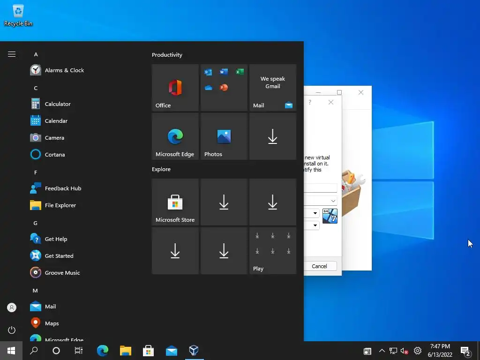This screenshot has height=360, width=480.
Task: Click the letter G section header
Action: click(x=36, y=223)
